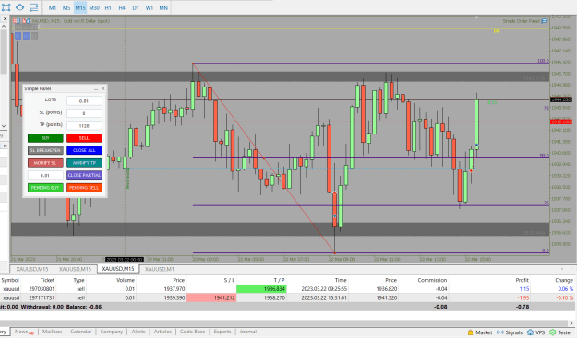Close the Simple Panel
Screen dimensions: 577x338
click(103, 88)
